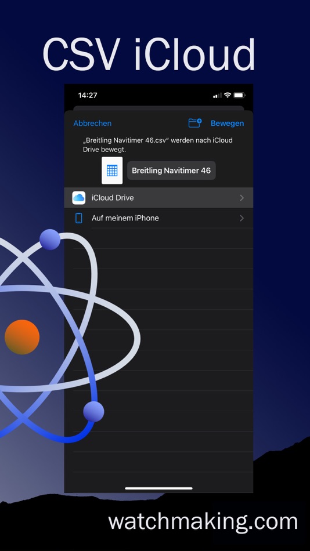
Task: Click the Breitling Navitimer 46 file name label
Action: tap(171, 171)
